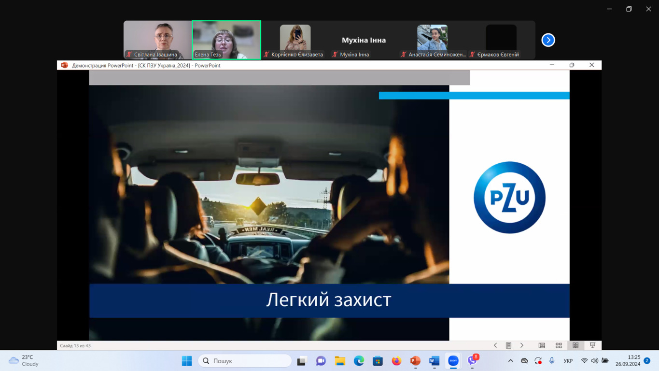Expand hidden system tray icons

tap(510, 361)
